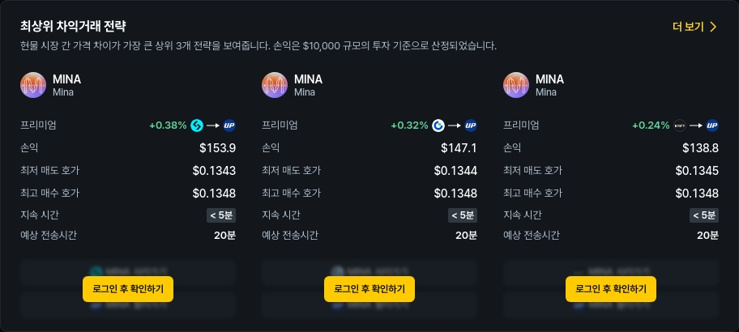Click the < 5분 duration badge in third card
Viewport: 739px width, 332px height.
[704, 215]
